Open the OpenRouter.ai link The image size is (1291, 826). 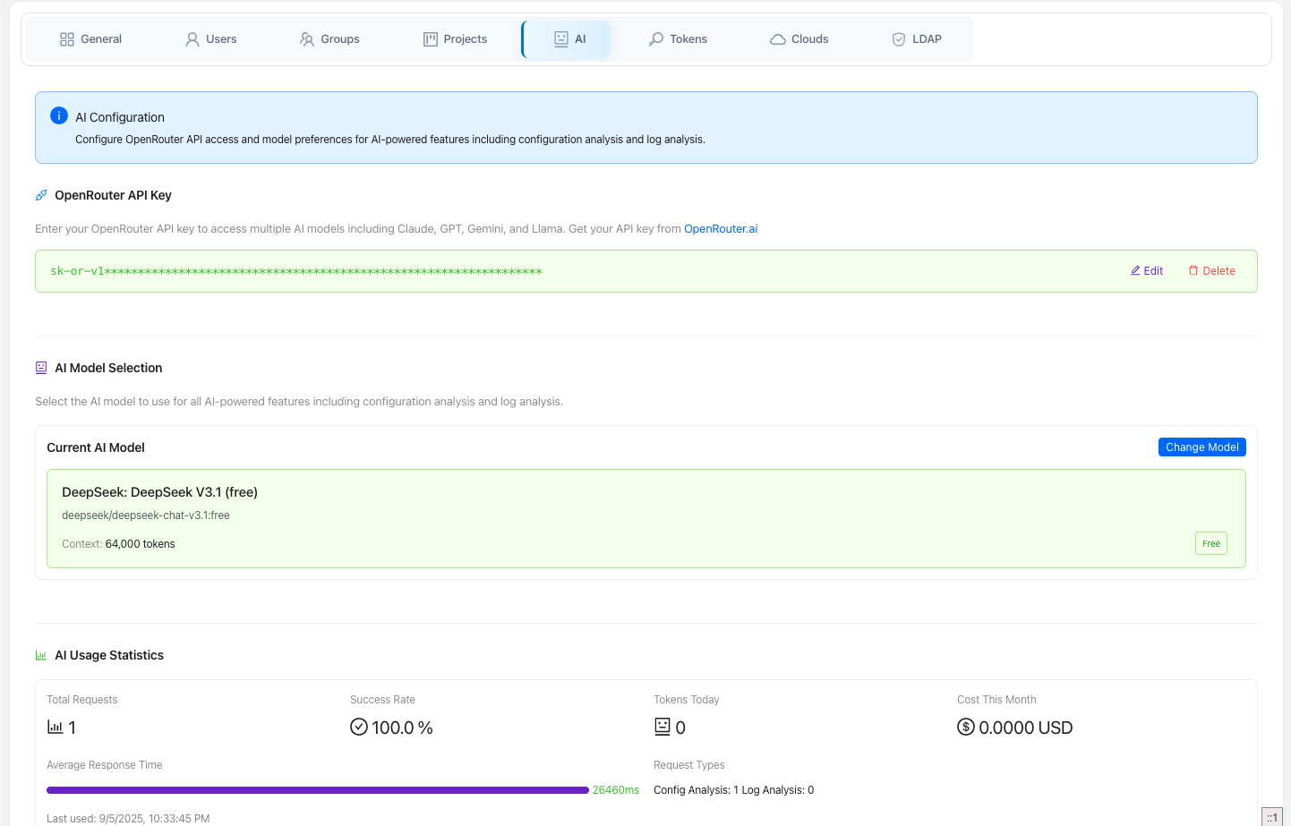(x=721, y=229)
